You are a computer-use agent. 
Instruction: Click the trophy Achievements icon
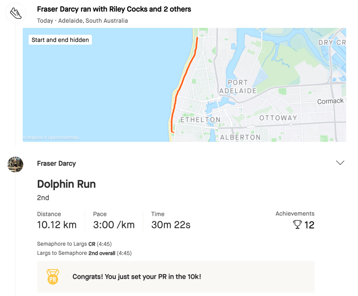(297, 224)
